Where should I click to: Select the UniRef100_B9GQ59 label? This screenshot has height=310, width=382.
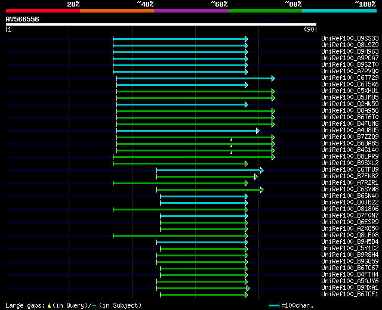(x=350, y=262)
